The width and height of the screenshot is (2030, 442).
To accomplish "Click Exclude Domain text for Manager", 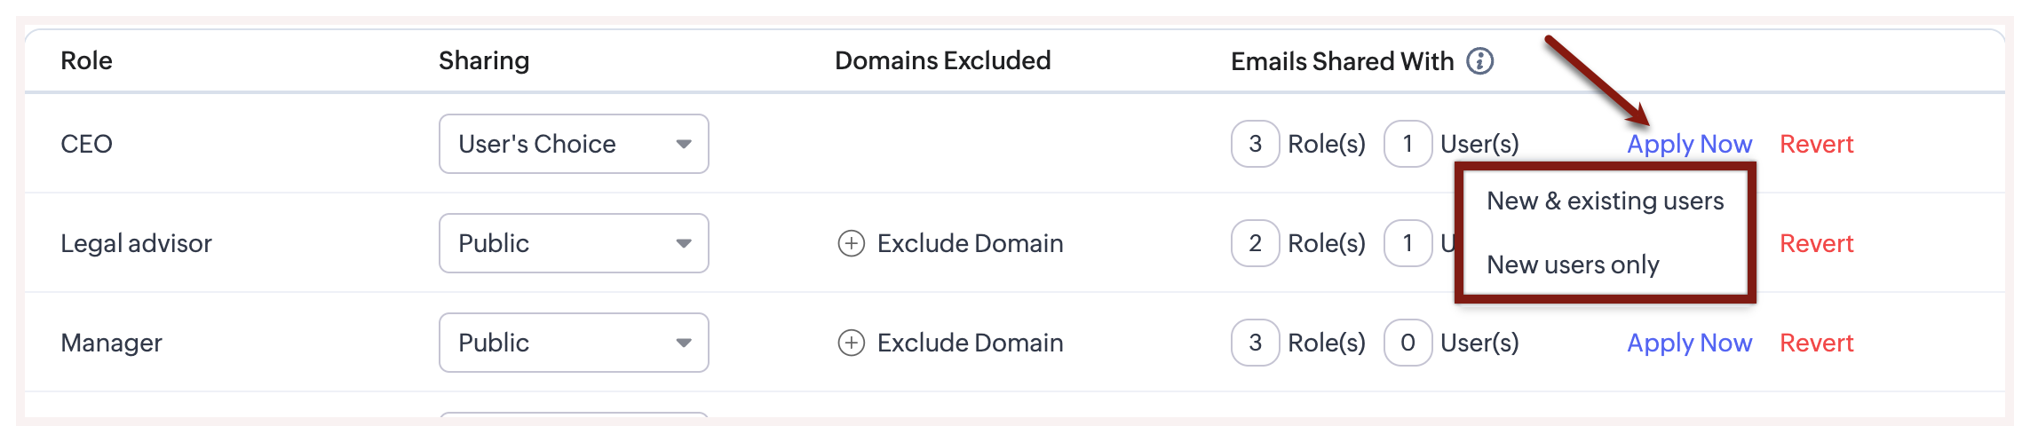I will click(x=970, y=343).
